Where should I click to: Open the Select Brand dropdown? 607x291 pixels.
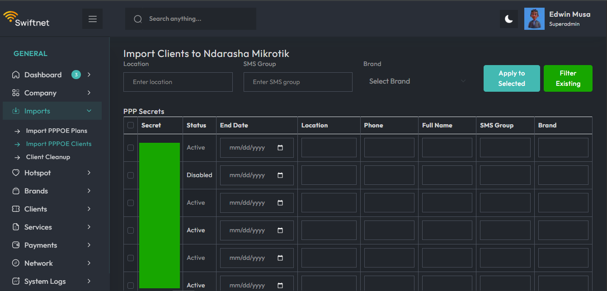click(417, 81)
